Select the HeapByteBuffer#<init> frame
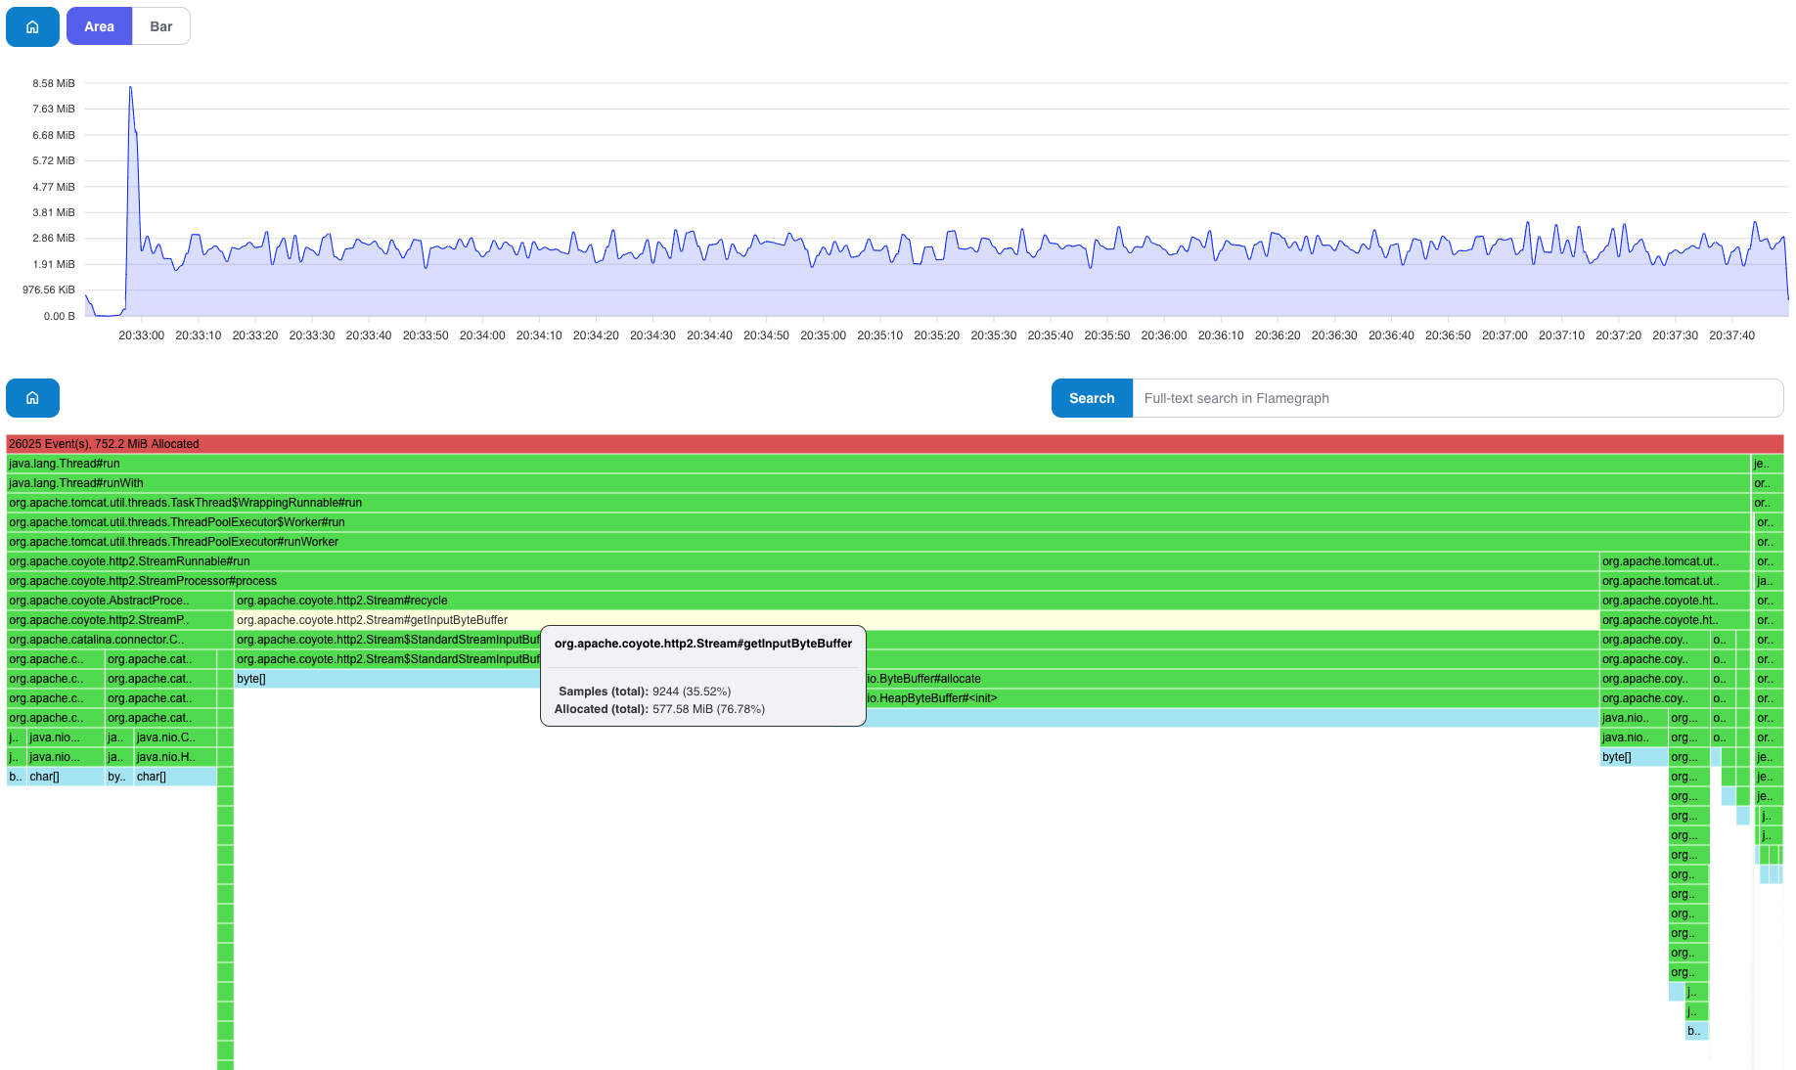 pyautogui.click(x=1232, y=698)
